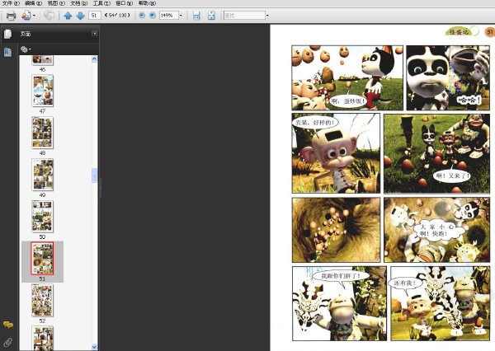The image size is (495, 351).
Task: Collapse the 页面 panel with its header button
Action: coord(94,34)
